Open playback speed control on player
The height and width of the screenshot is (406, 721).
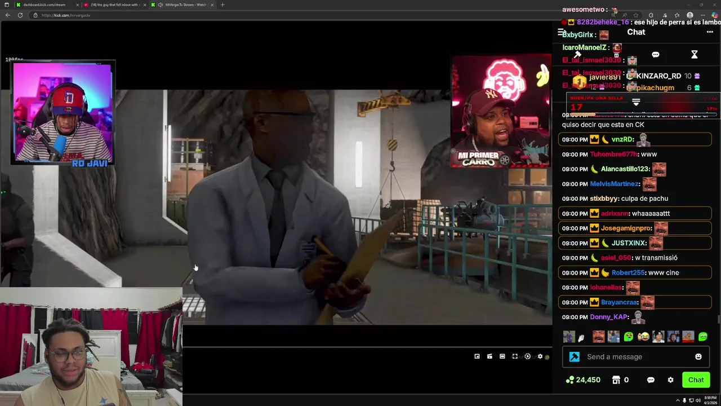[528, 356]
